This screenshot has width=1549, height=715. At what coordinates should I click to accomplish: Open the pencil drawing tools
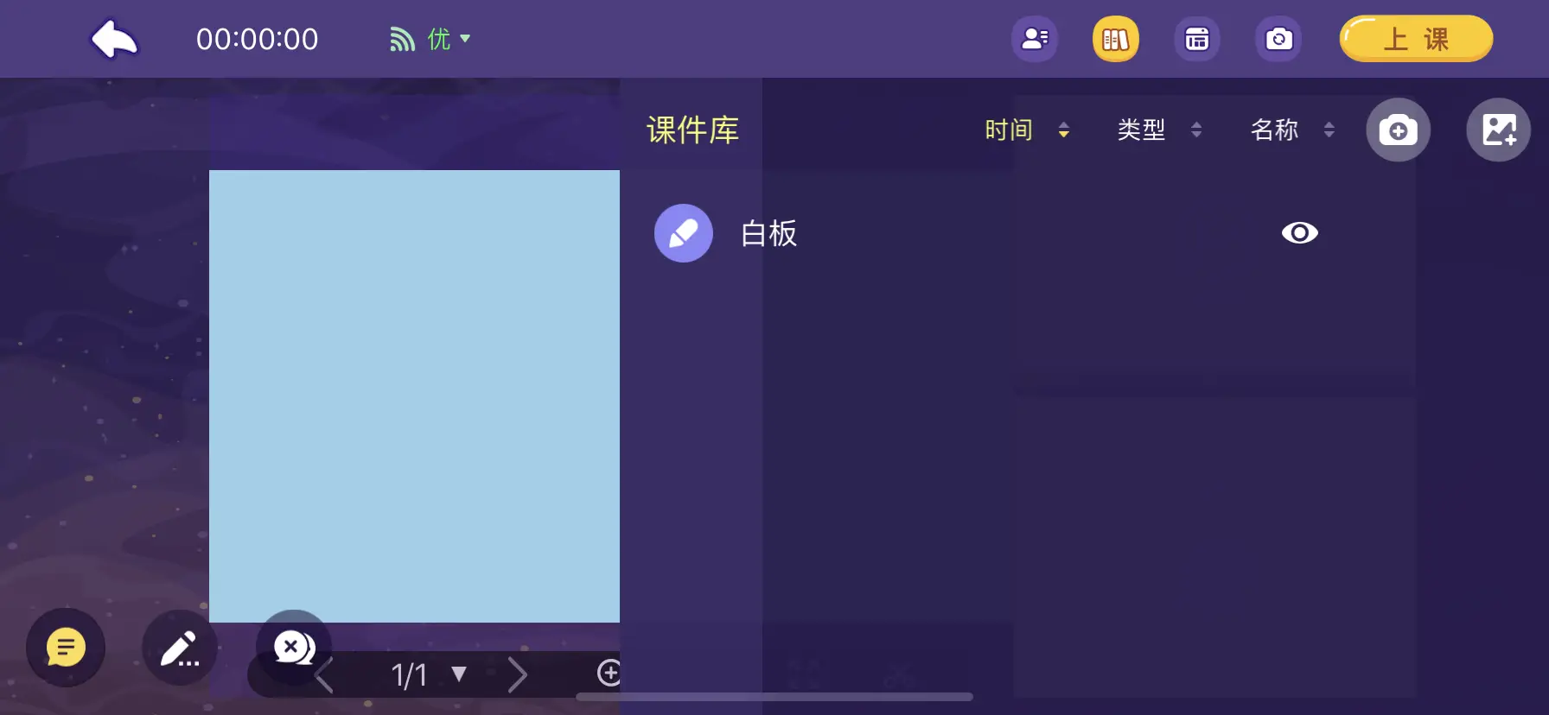coord(180,648)
